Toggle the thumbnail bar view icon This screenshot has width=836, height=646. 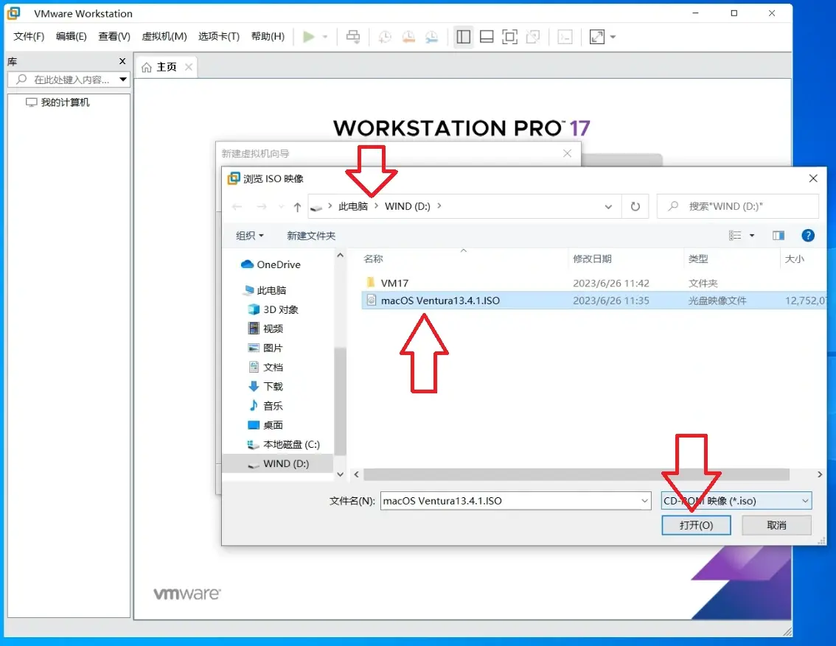(487, 37)
